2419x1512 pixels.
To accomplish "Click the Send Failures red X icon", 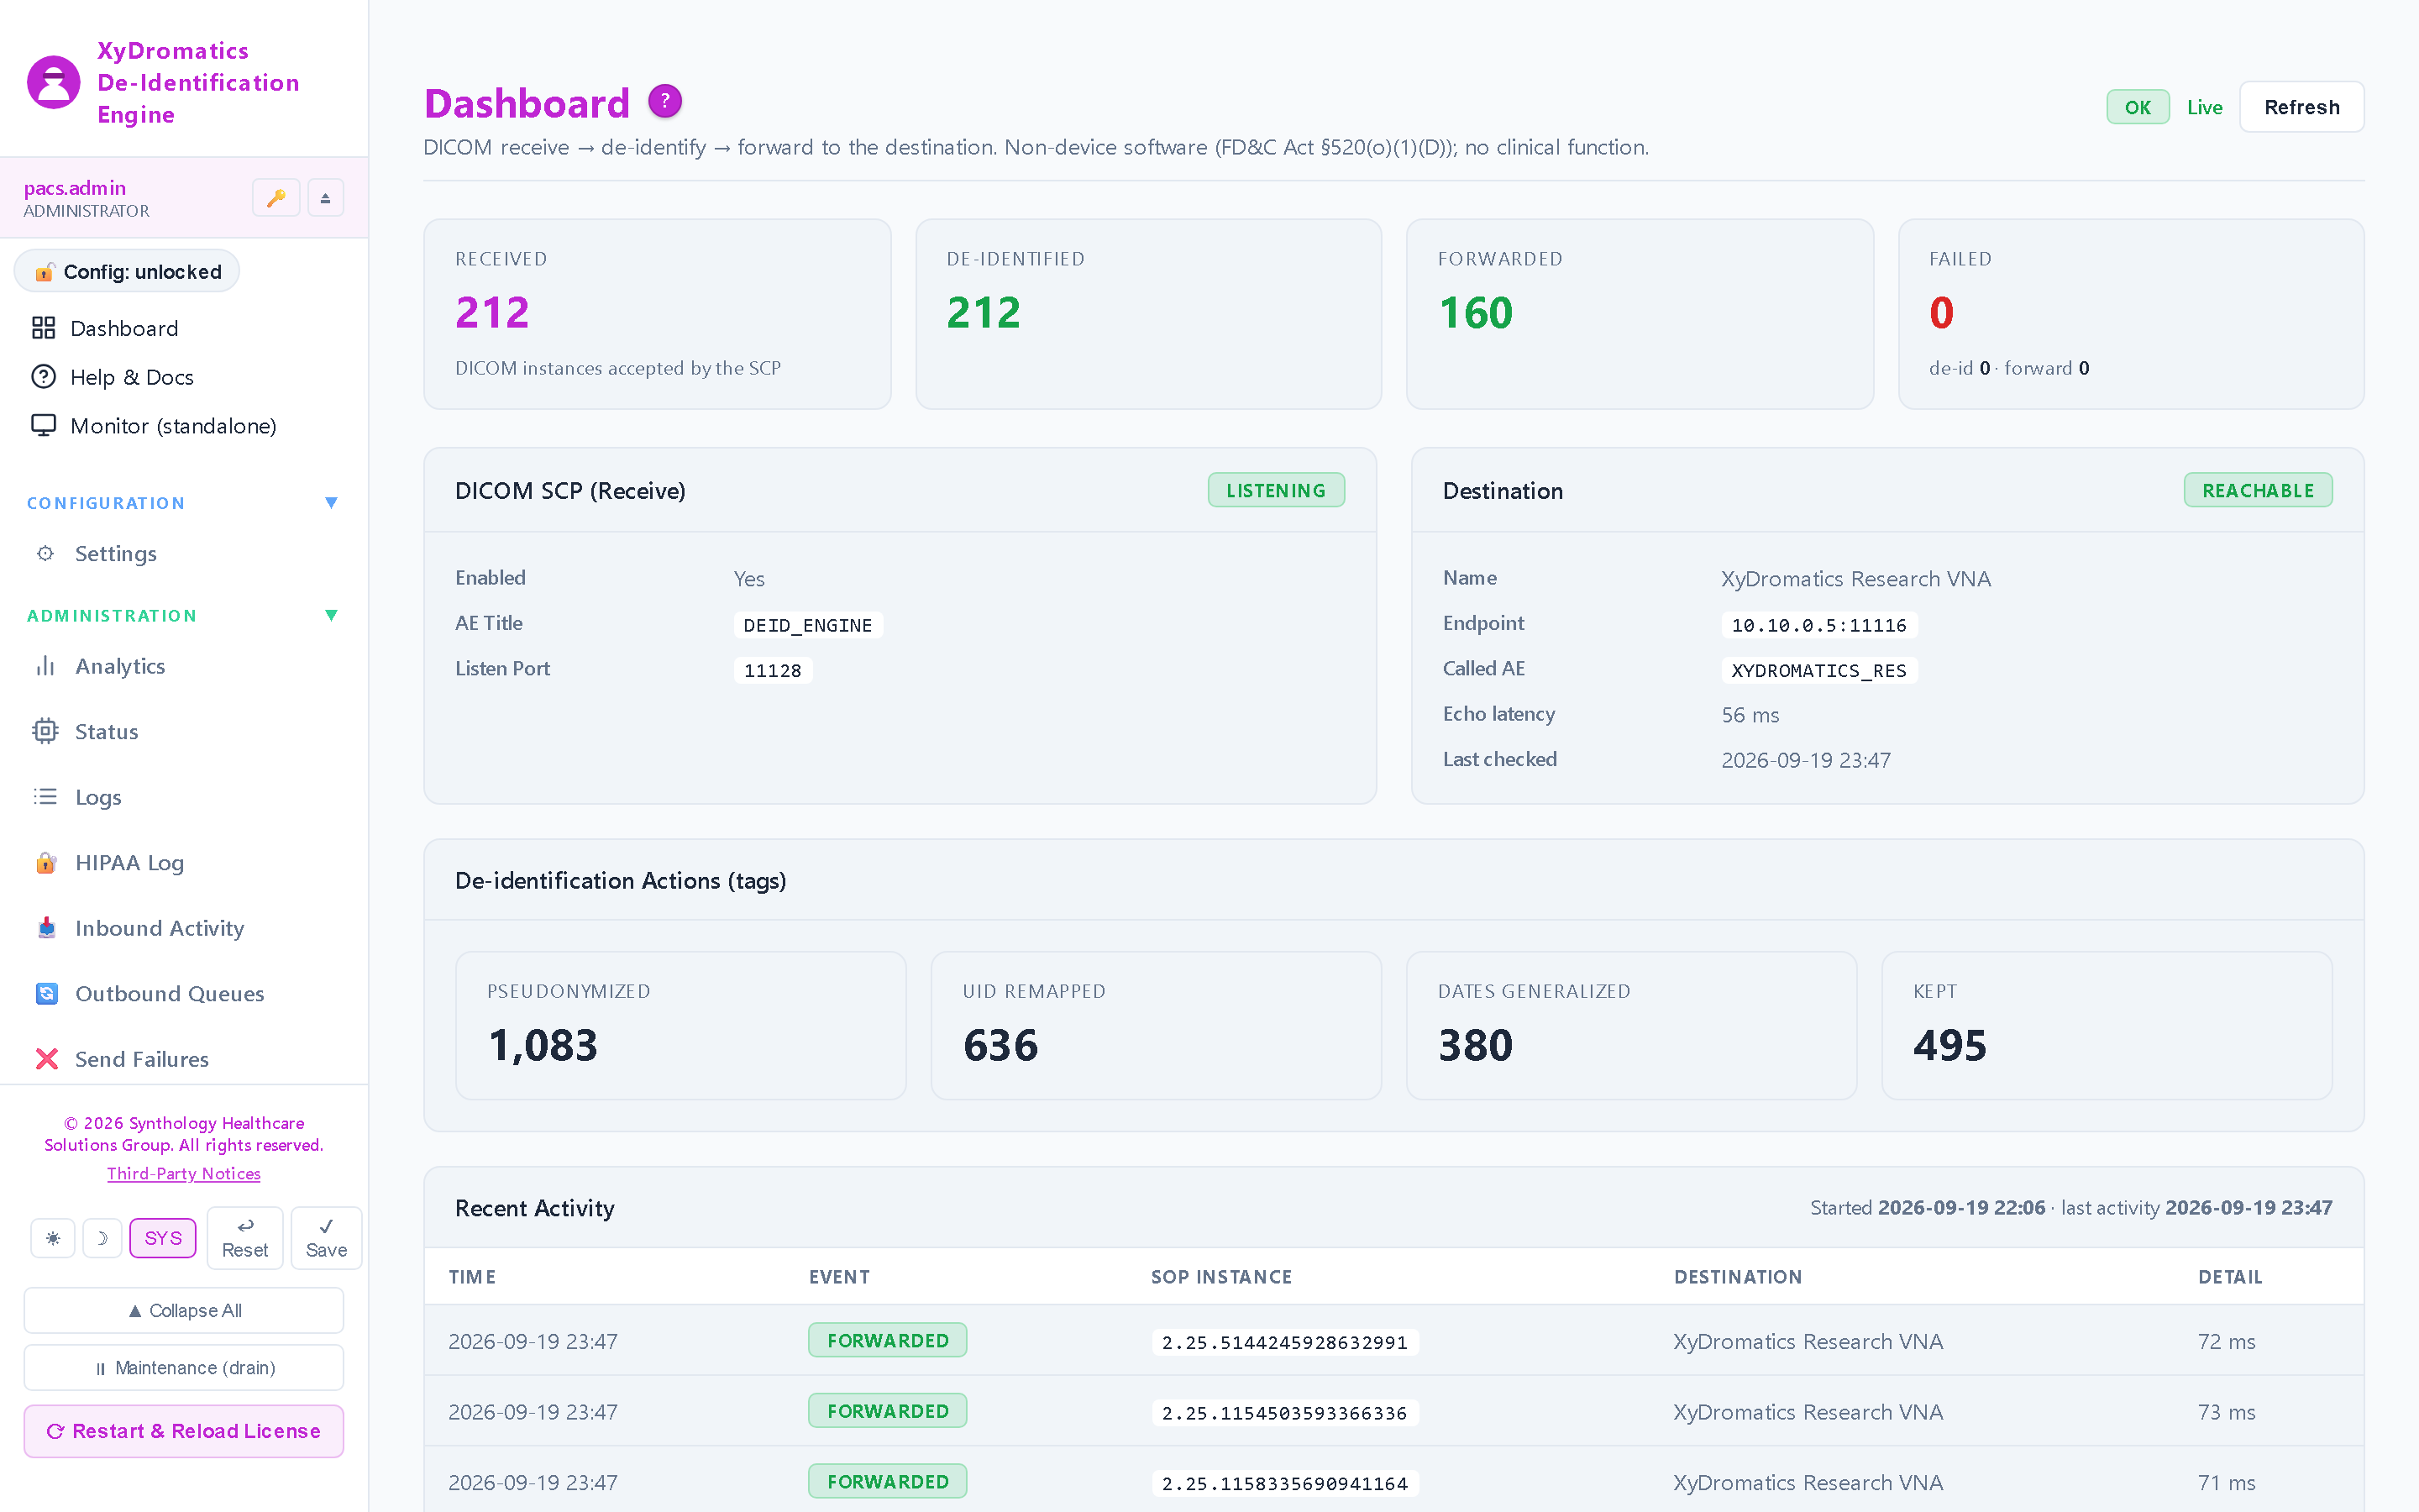I will [x=46, y=1059].
